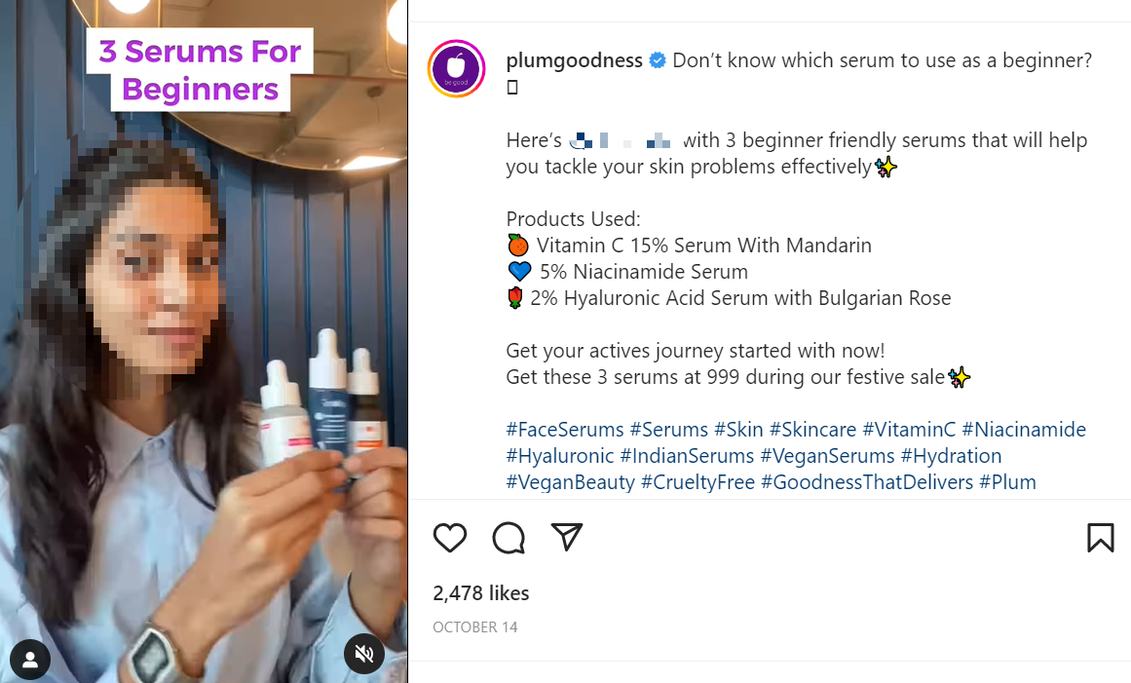Show tagged people on the video

click(x=30, y=660)
